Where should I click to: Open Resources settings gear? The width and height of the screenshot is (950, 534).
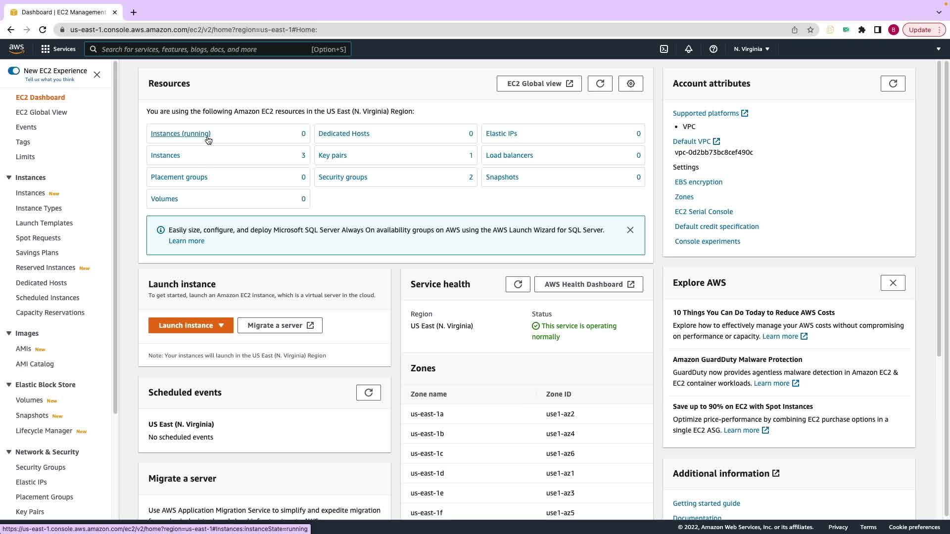[x=630, y=84]
